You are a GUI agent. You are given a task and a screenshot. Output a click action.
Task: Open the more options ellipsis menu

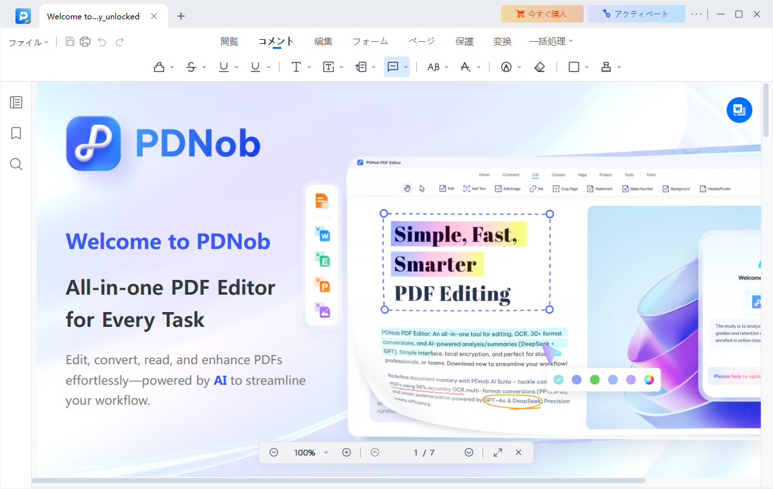pyautogui.click(x=696, y=14)
